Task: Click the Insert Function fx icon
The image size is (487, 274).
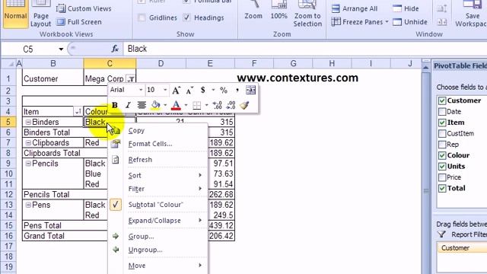Action: [x=115, y=49]
